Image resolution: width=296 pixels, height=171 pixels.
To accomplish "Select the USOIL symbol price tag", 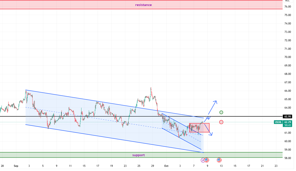I will pos(279,122).
